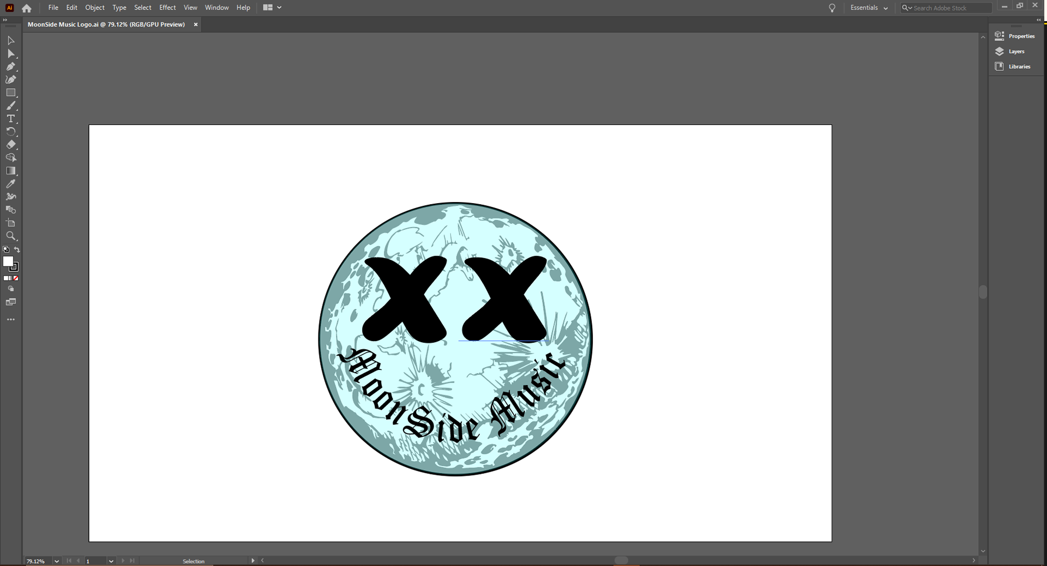Pick the Eyedropper tool

(10, 184)
